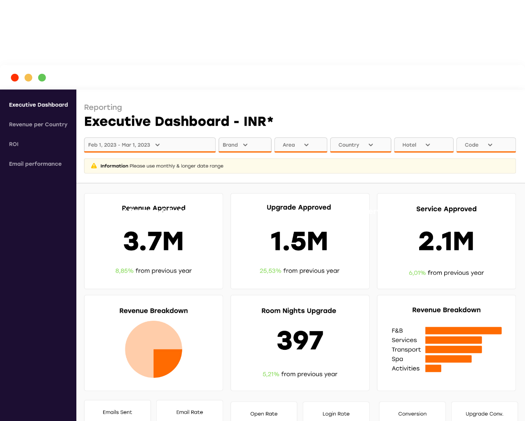Image resolution: width=525 pixels, height=421 pixels.
Task: Click the red window close dot
Action: [15, 78]
